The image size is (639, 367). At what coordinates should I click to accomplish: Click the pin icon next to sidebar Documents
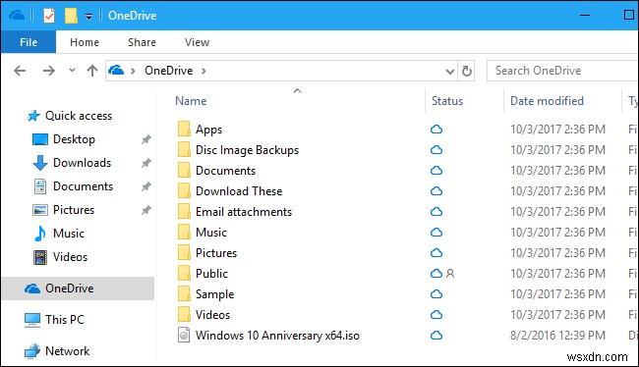coord(145,186)
